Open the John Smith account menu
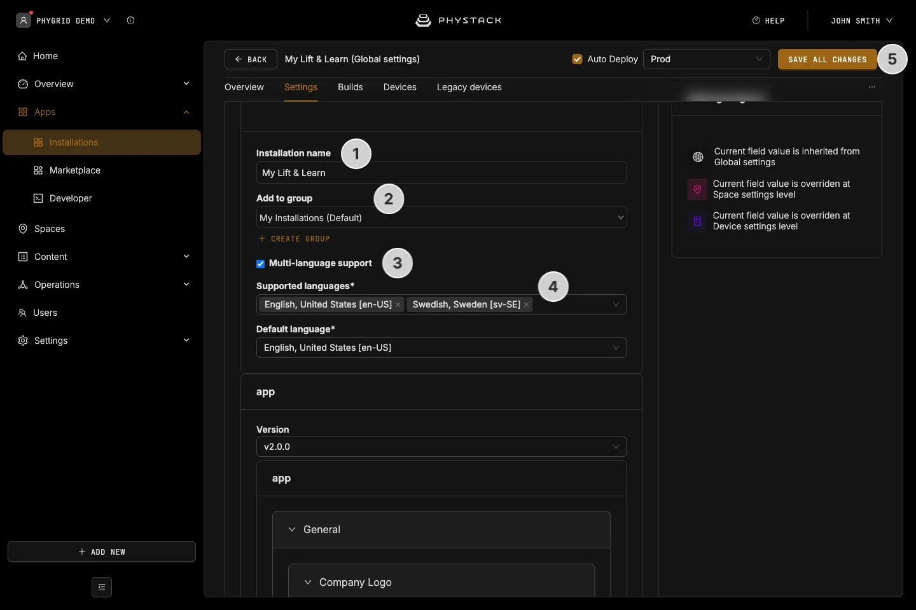The height and width of the screenshot is (610, 916). (x=861, y=20)
